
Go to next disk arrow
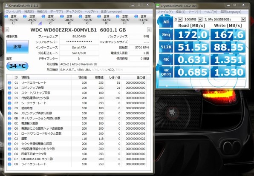tap(149, 30)
